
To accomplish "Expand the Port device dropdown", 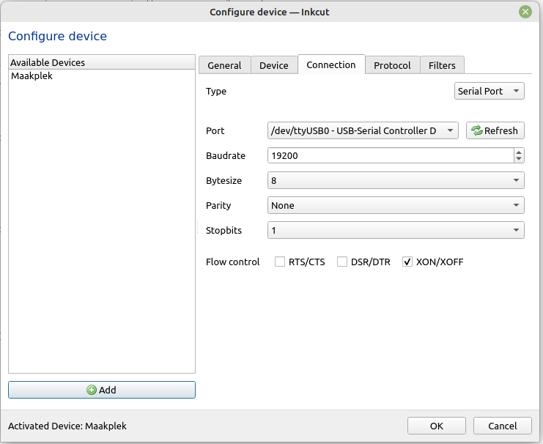I will tap(363, 130).
